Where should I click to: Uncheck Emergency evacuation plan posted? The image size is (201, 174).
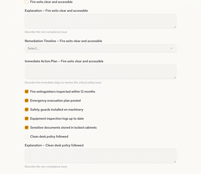click(x=27, y=101)
